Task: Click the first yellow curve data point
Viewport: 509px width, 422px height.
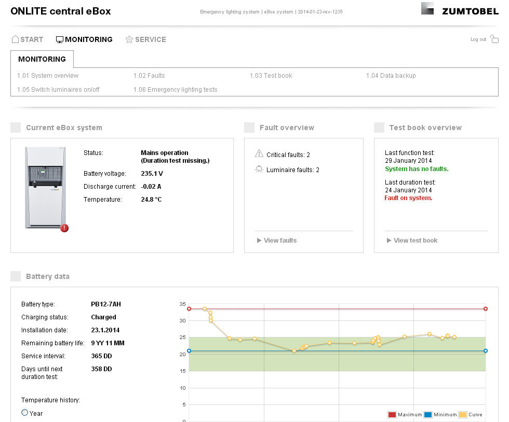Action: pyautogui.click(x=205, y=309)
